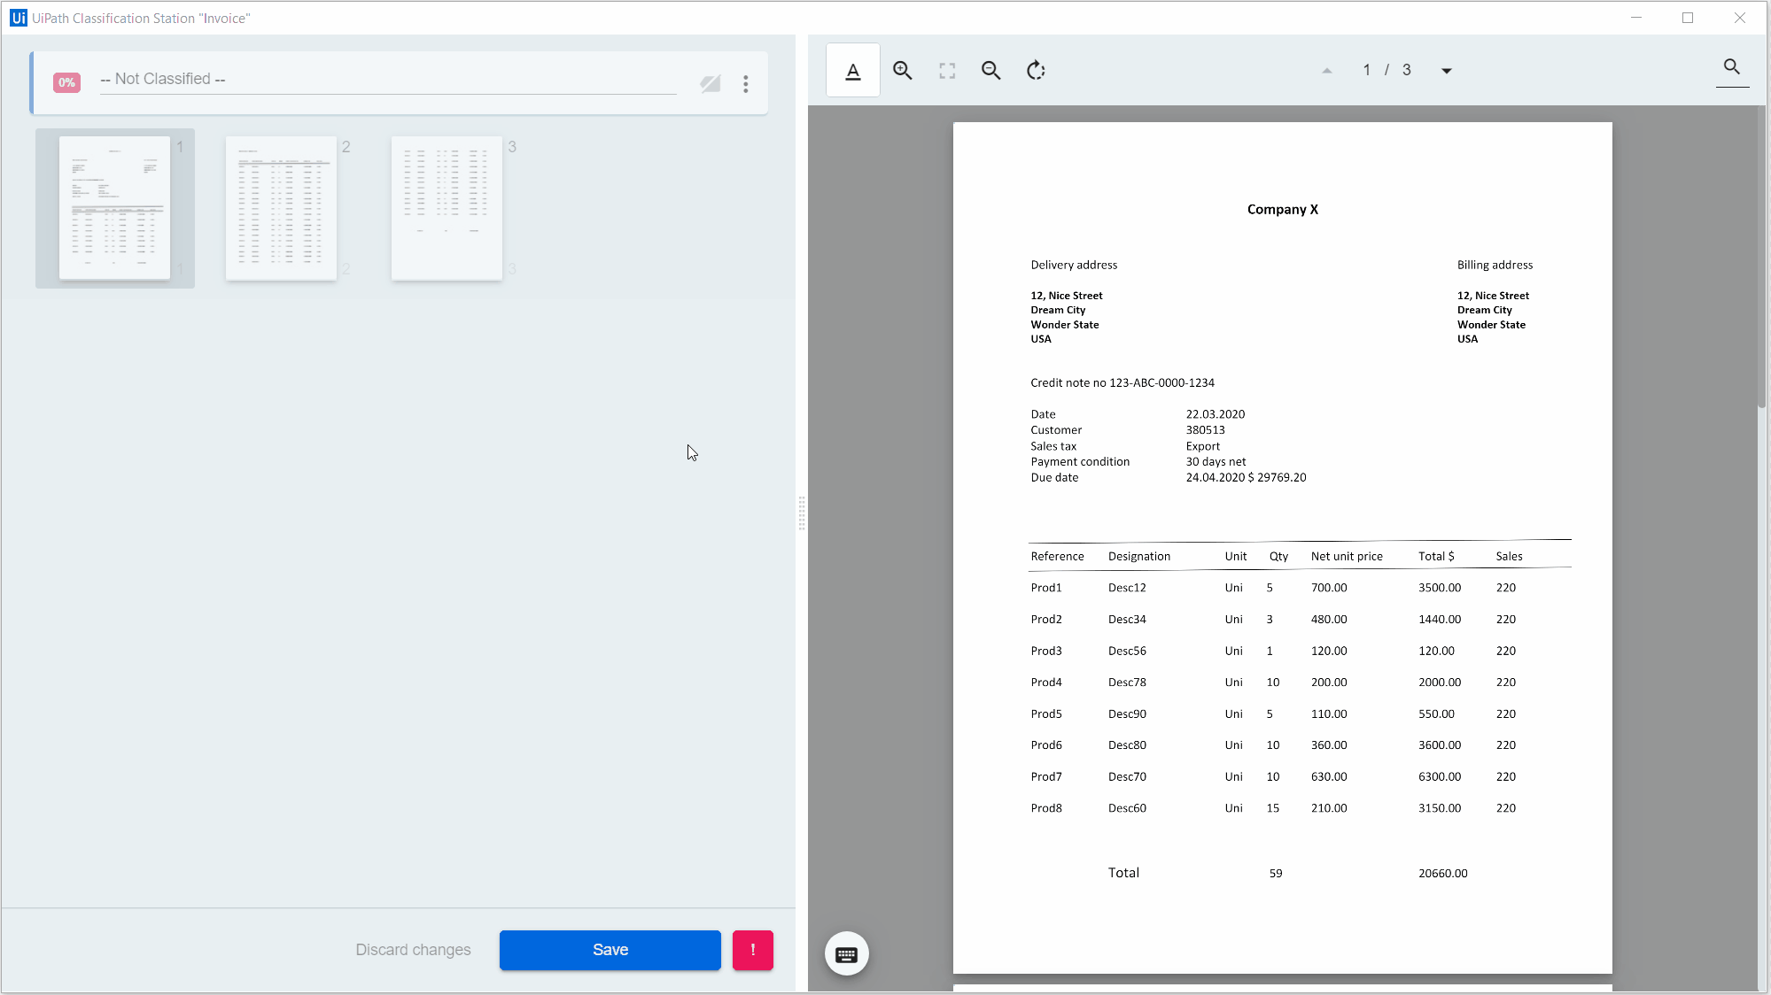
Task: Toggle the crossed-out label icon
Action: coord(711,83)
